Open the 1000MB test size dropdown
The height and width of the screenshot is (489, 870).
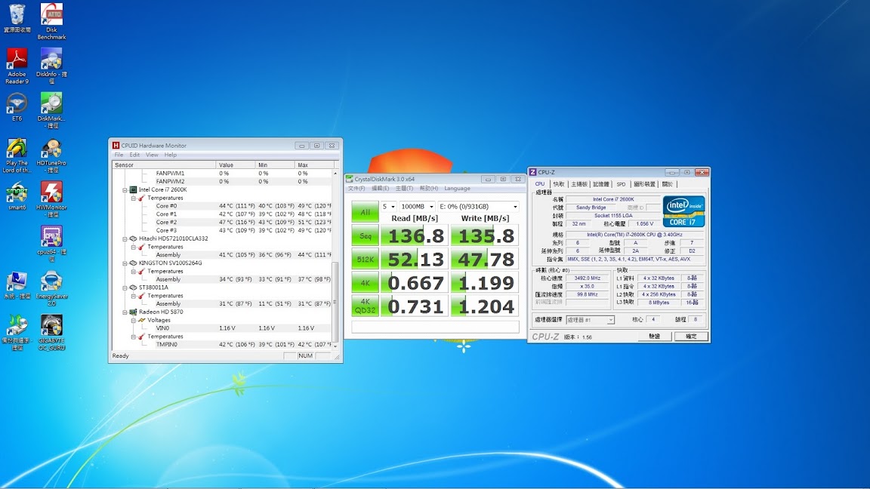[x=417, y=206]
